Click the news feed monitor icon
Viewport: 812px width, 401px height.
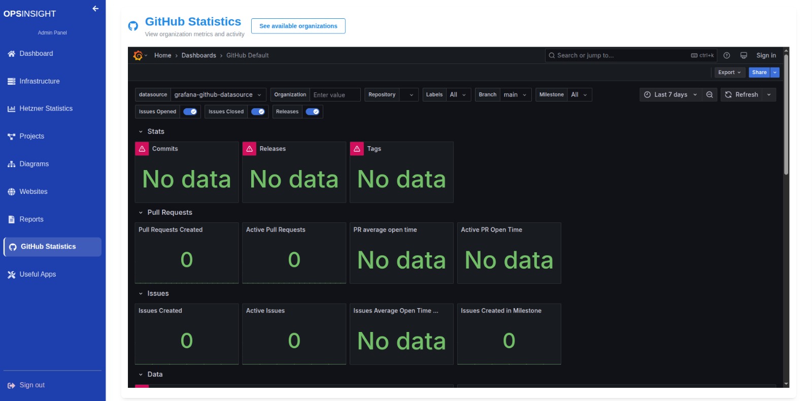click(743, 55)
